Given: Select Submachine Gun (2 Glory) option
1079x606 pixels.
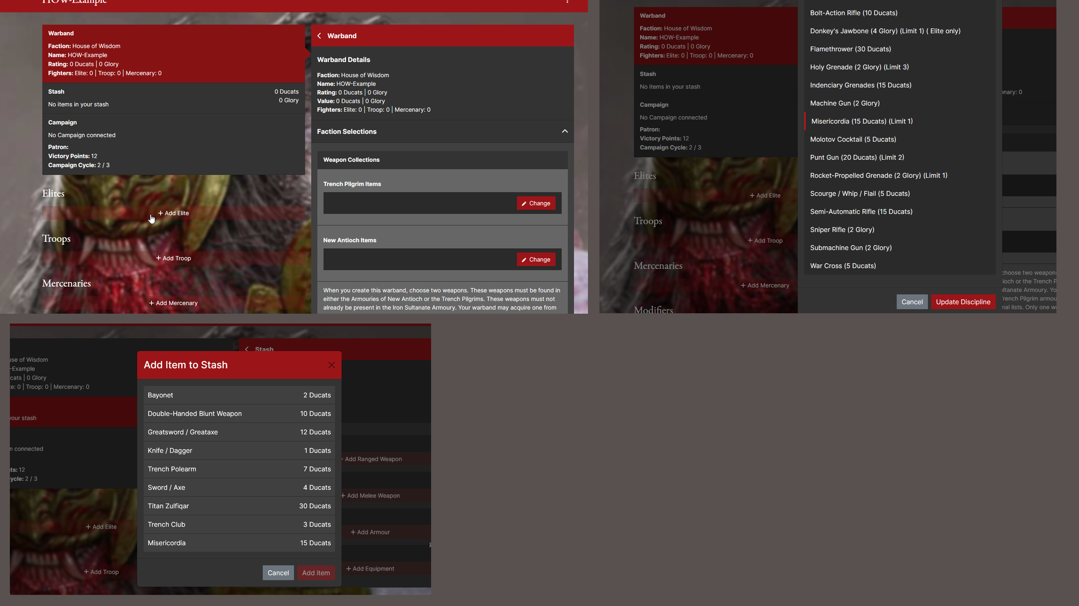Looking at the screenshot, I should click(x=899, y=247).
